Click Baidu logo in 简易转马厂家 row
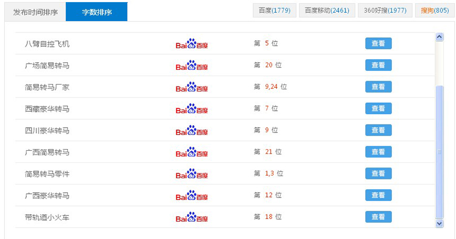Image resolution: width=456 pixels, height=239 pixels. coord(192,87)
